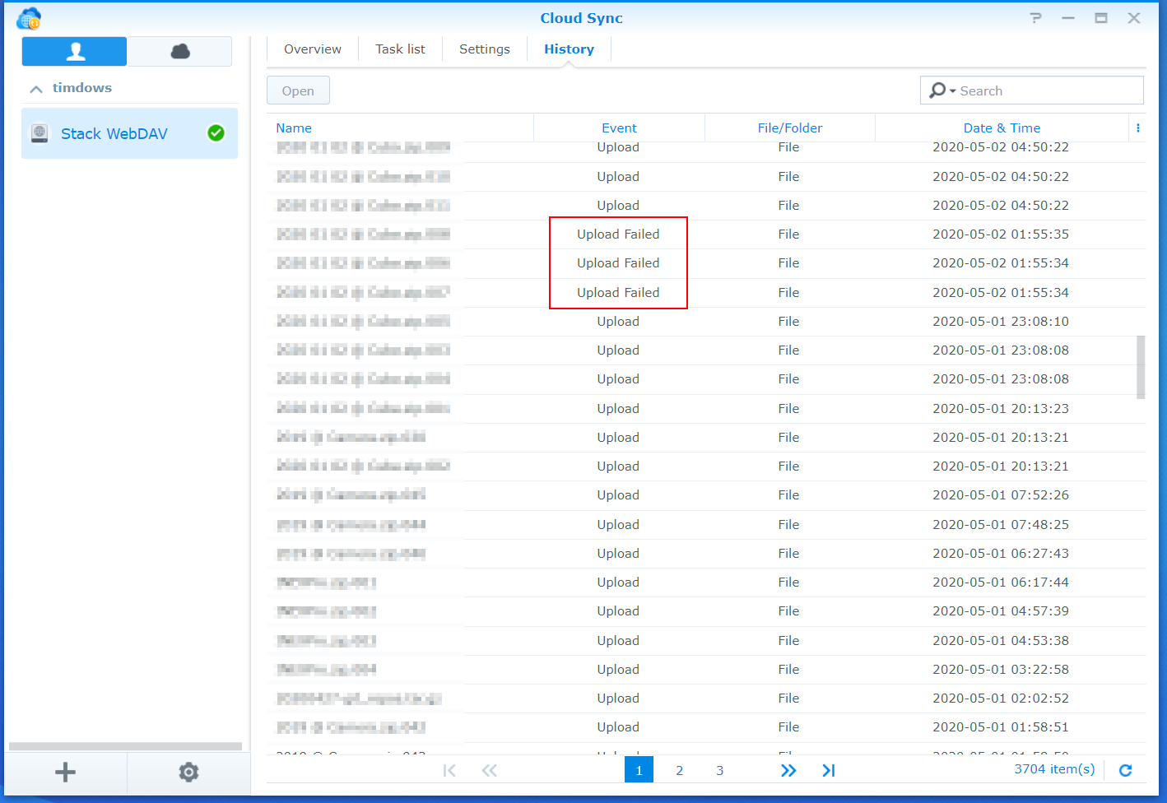Expand the search filter dropdown arrow
The width and height of the screenshot is (1167, 803).
coord(952,91)
